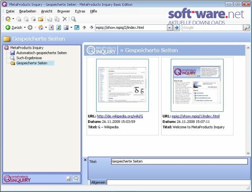Follow the mpiq://show.mpiq/1/index.html link
Screen dimensions: 252x192
[x=195, y=116]
